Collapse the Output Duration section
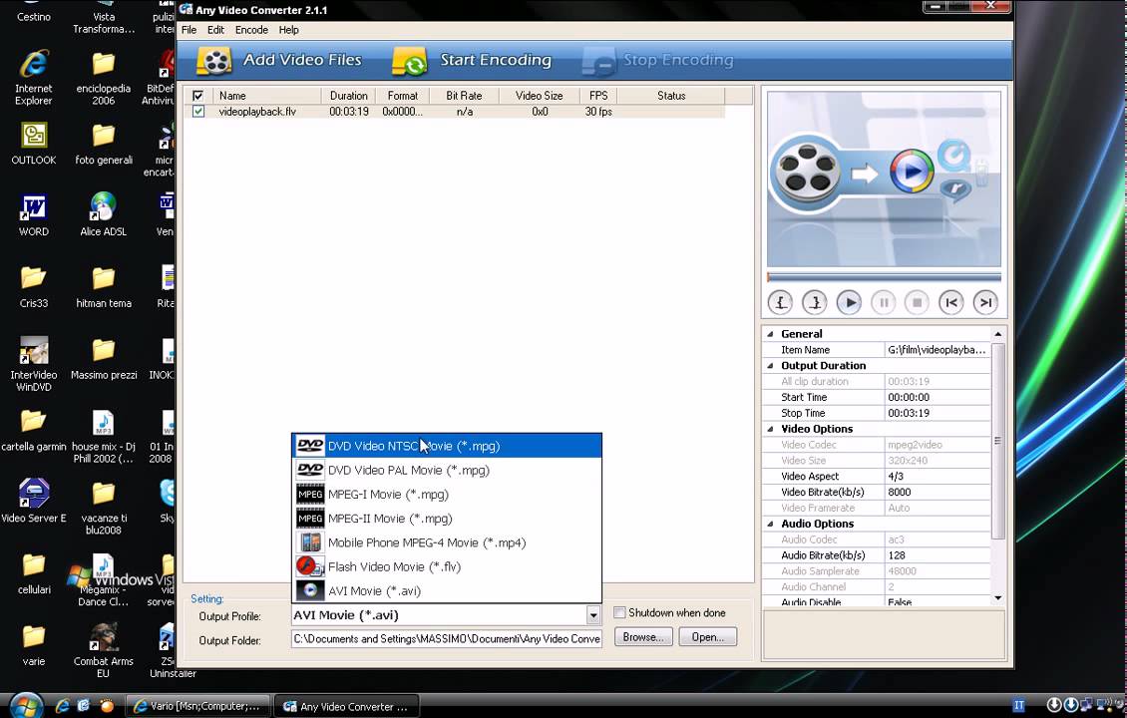The height and width of the screenshot is (718, 1127). (771, 366)
